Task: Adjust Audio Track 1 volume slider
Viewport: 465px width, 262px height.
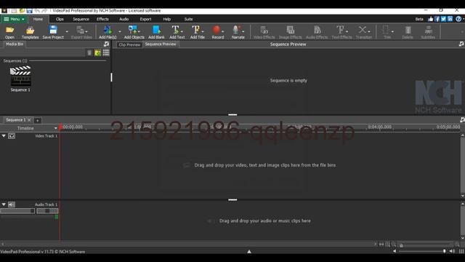Action: coord(17,211)
